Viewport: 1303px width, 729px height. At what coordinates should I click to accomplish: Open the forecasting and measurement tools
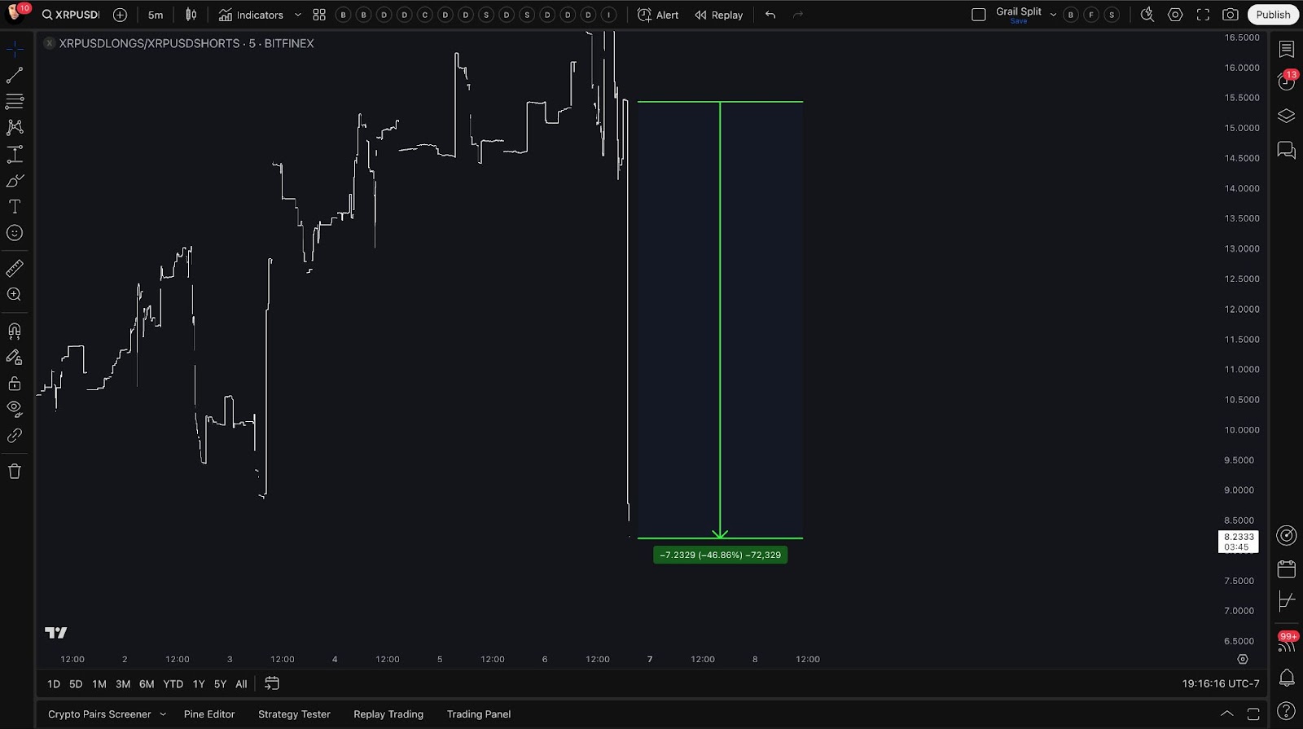15,154
